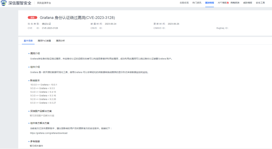272x149 pixels.
Task: Open the grafana.com download link
Action: coord(49,133)
